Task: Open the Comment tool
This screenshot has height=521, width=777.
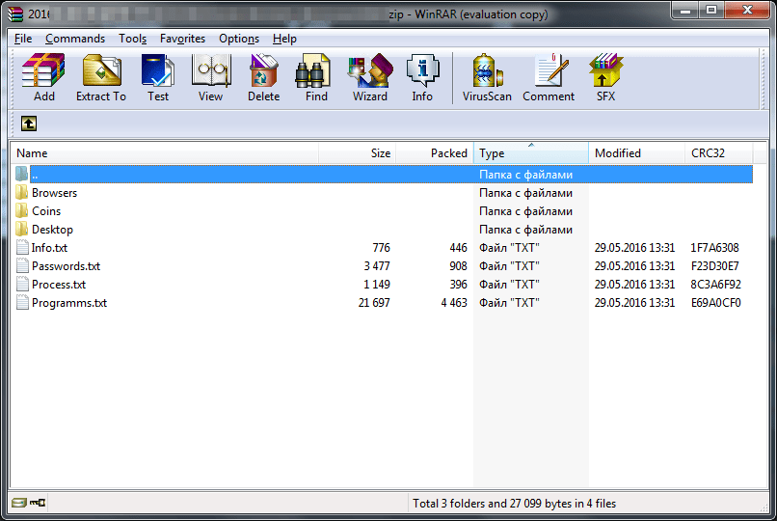Action: (x=549, y=77)
